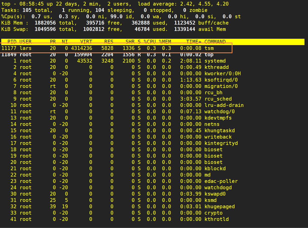Select the ksoftirqd/0 time value 1:13.63

pyautogui.click(x=191, y=80)
